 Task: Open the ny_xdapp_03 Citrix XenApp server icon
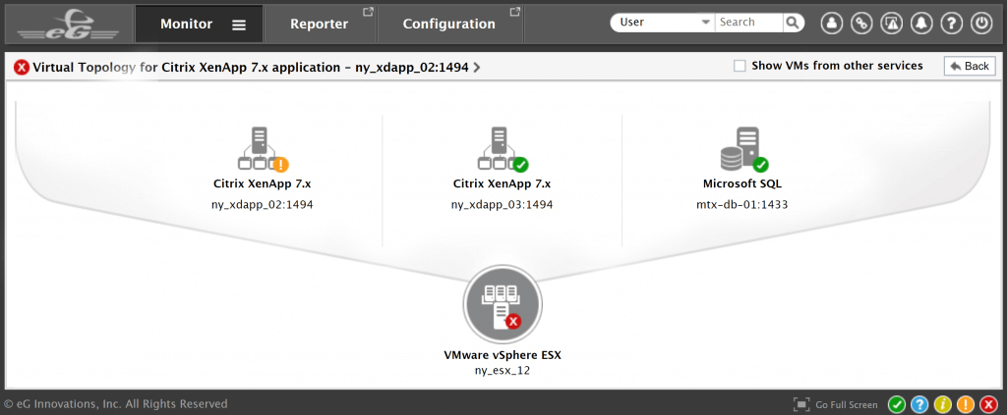pos(502,150)
